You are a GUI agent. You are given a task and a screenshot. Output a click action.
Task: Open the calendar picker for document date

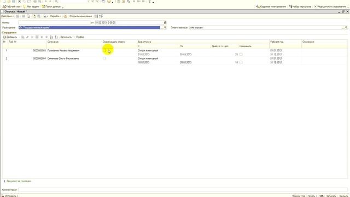tap(165, 22)
